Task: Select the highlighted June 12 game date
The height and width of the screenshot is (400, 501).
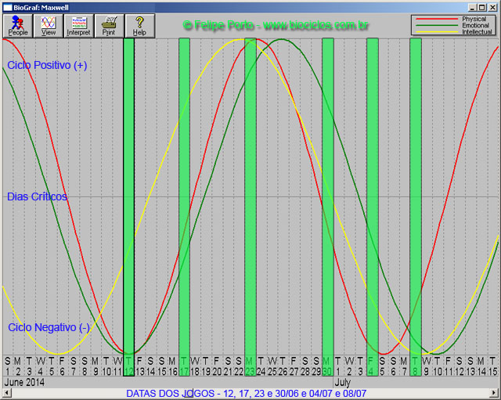Action: pos(128,207)
